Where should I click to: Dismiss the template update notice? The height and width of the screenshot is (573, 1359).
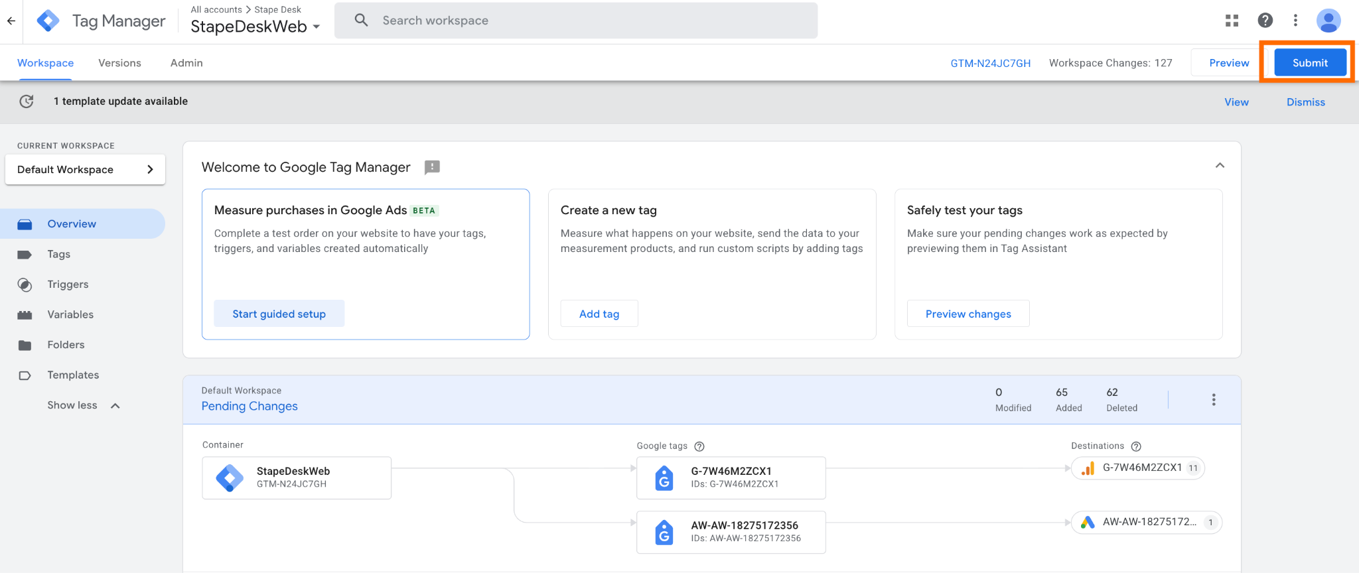(x=1306, y=102)
